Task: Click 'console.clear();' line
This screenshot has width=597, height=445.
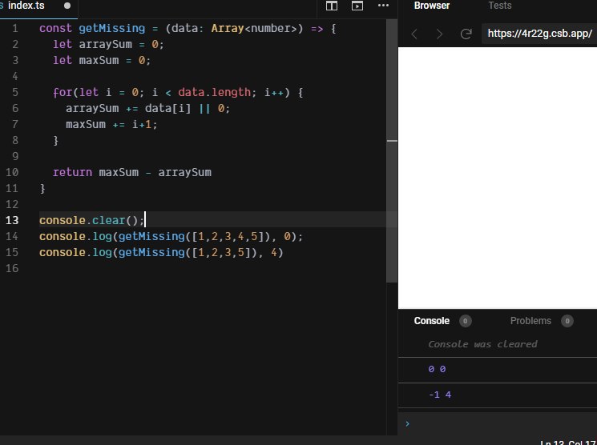Action: 92,220
